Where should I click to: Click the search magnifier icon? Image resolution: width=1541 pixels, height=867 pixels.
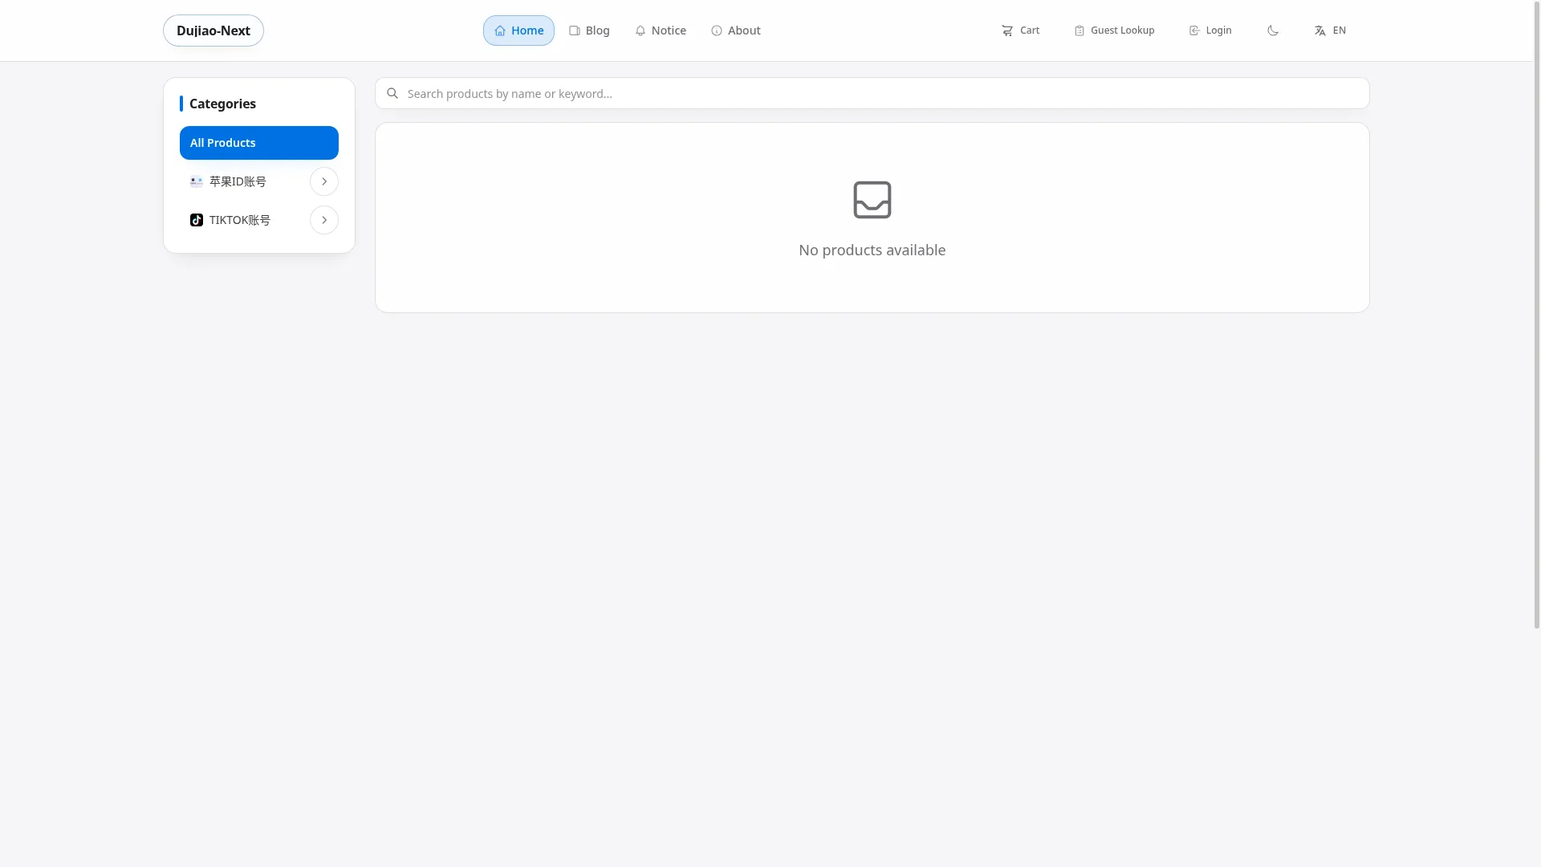click(x=392, y=93)
